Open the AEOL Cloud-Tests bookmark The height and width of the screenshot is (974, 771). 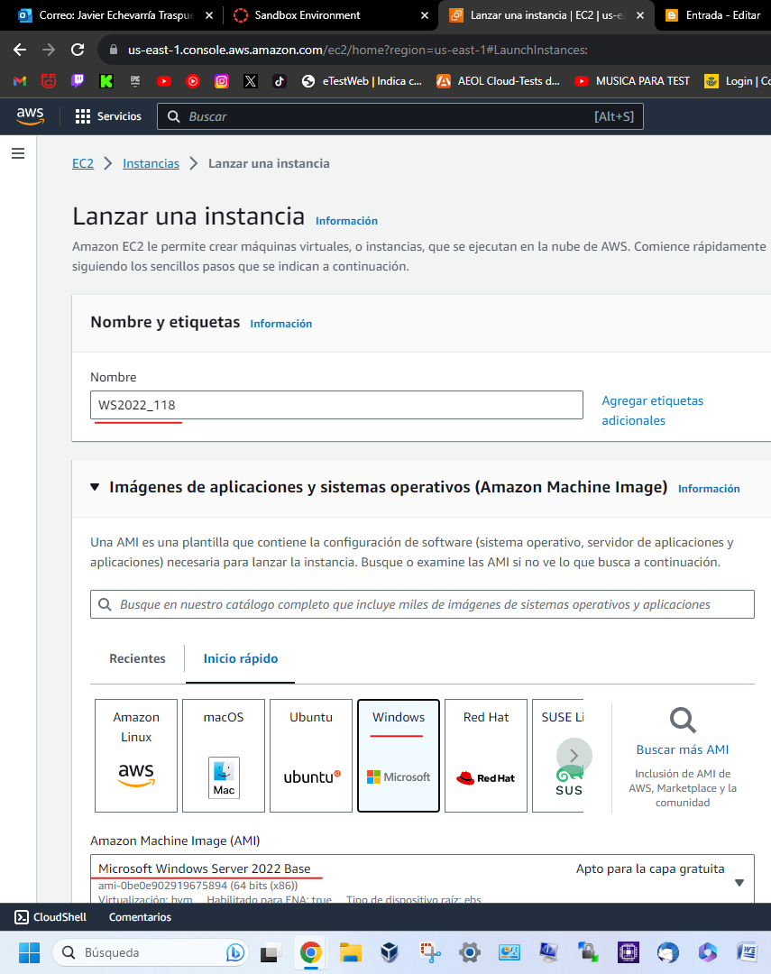point(499,81)
